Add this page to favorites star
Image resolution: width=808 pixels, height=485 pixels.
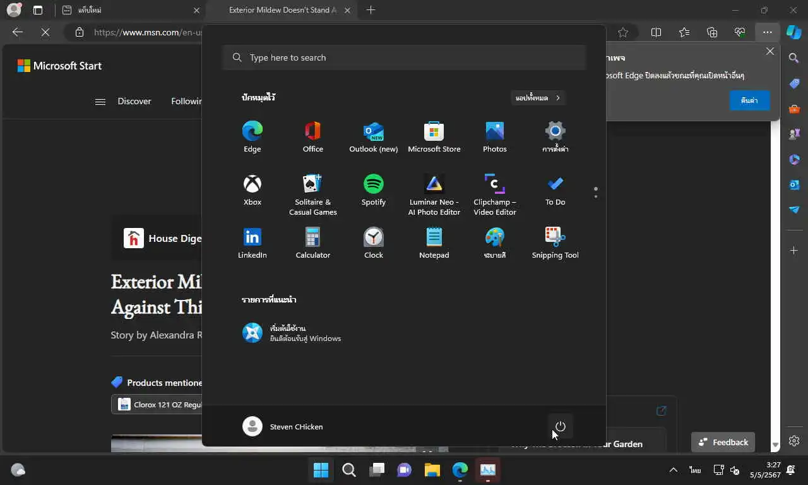pos(623,32)
